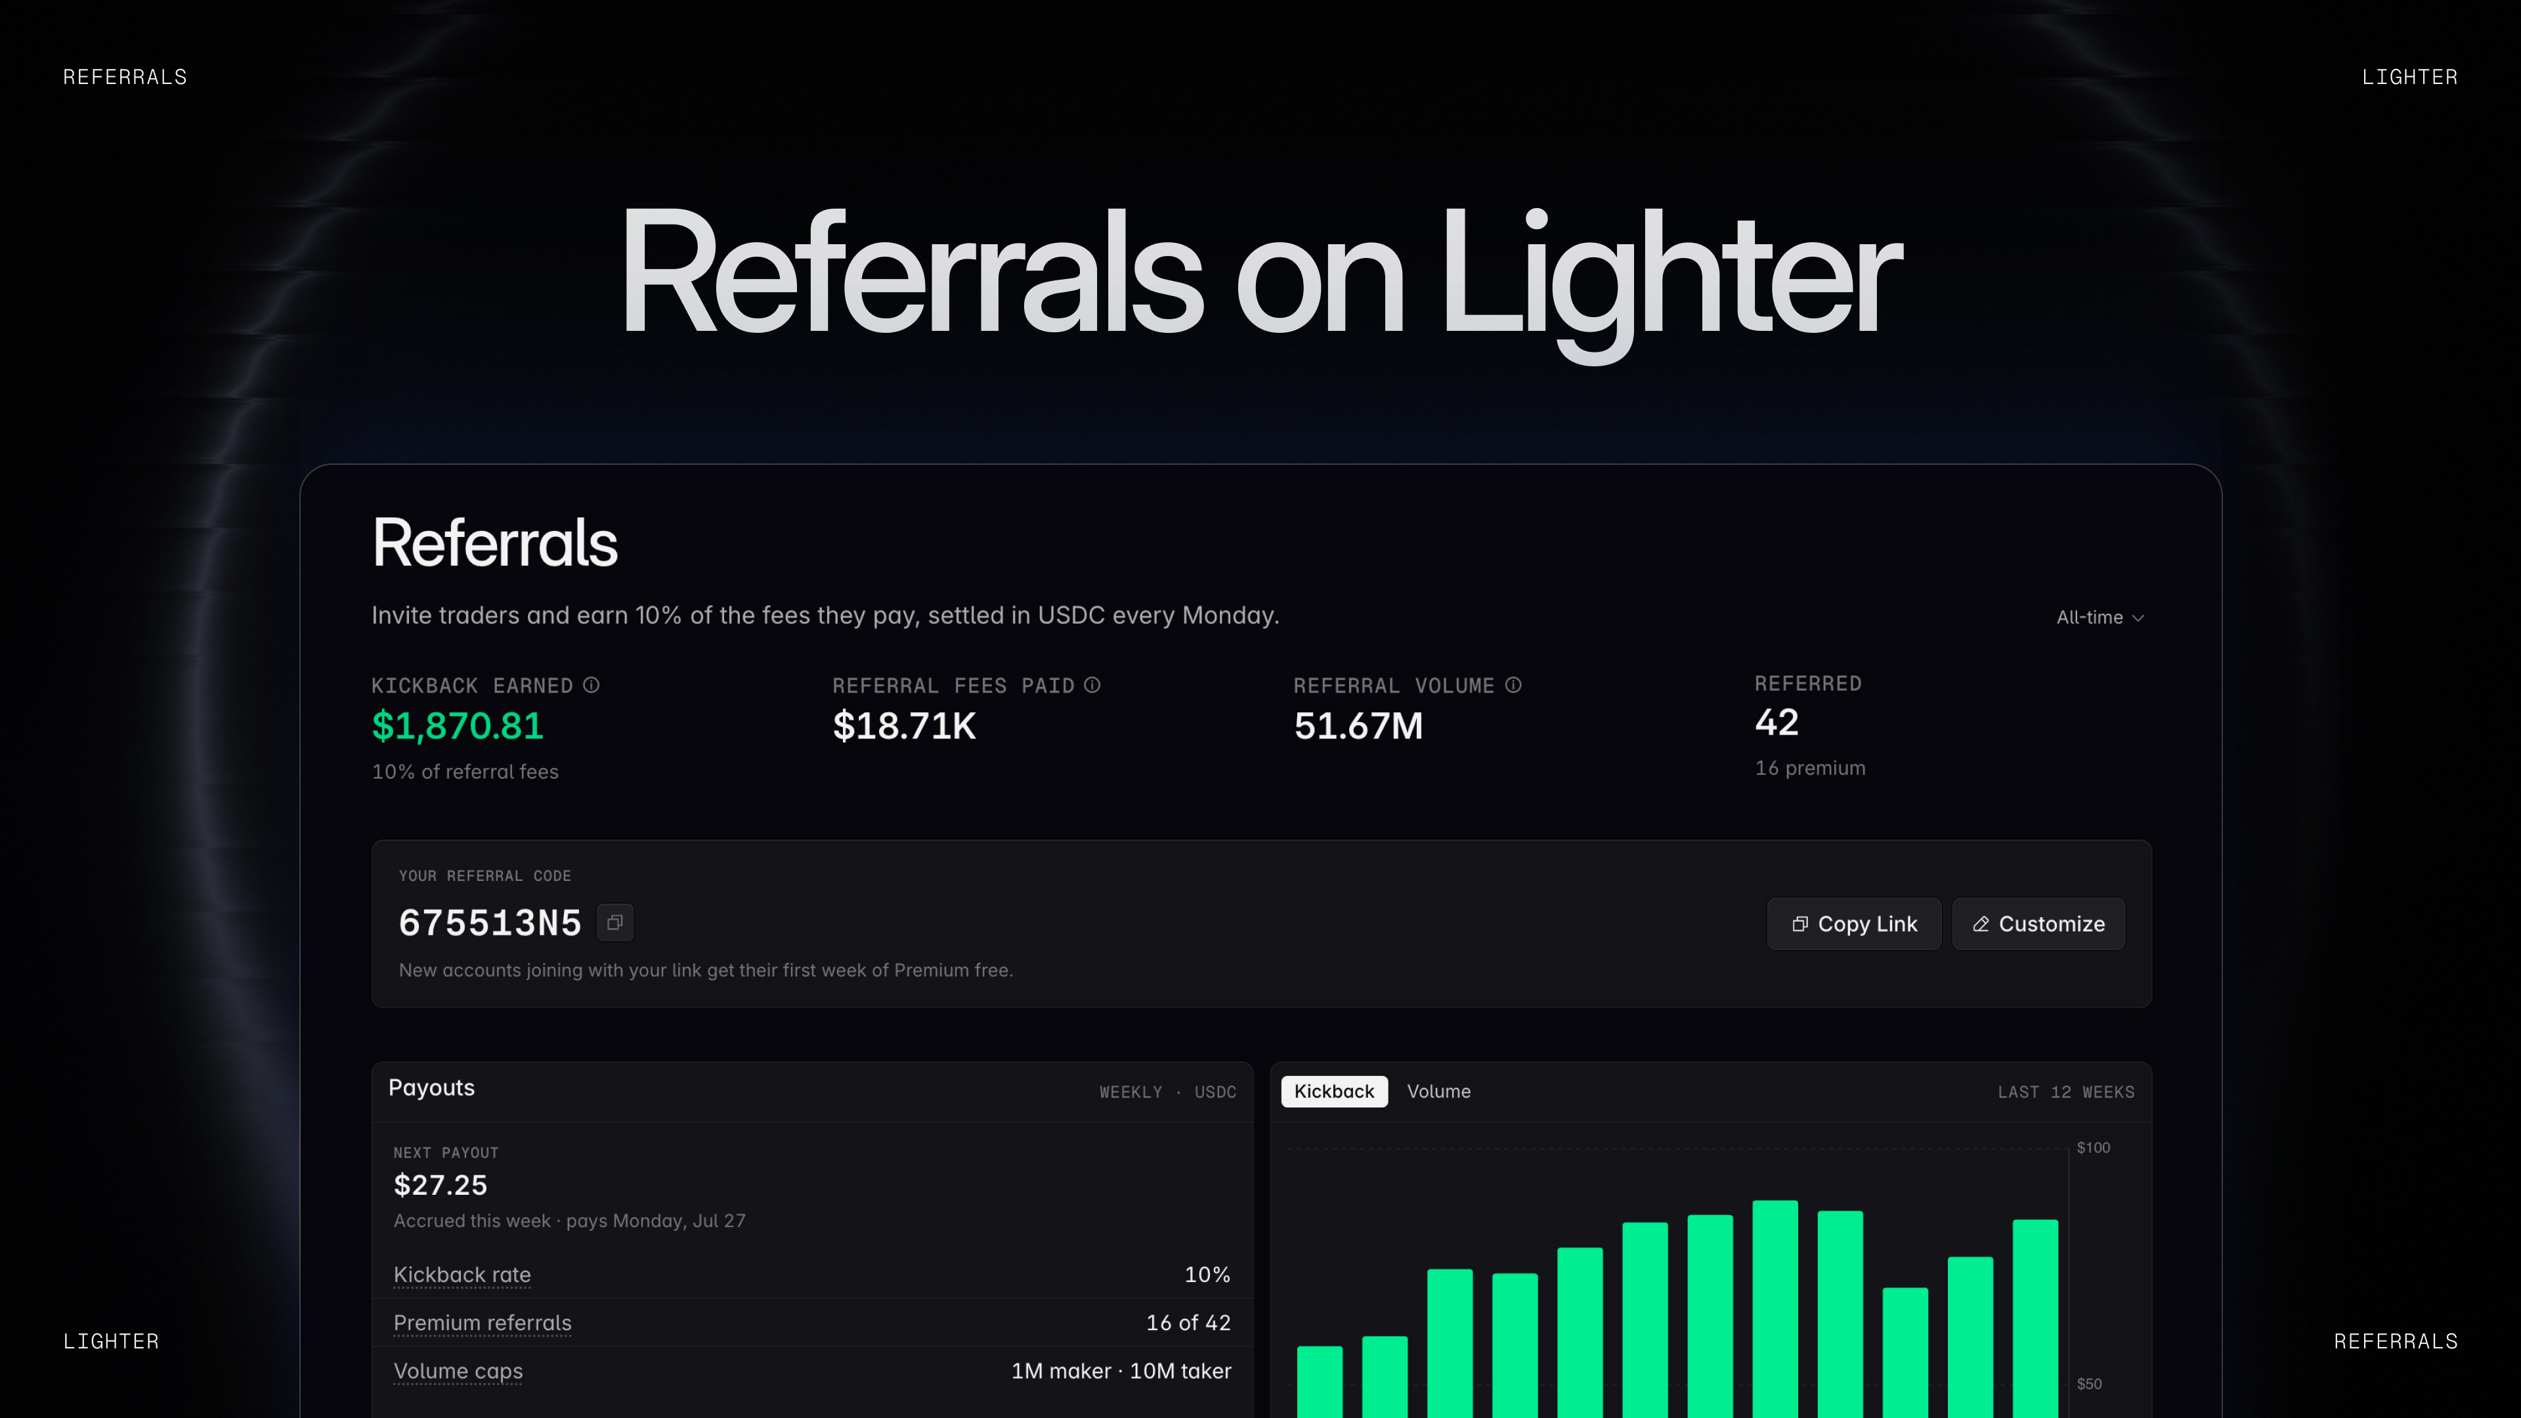Switch to the Volume chart tab
This screenshot has width=2521, height=1418.
(1438, 1091)
